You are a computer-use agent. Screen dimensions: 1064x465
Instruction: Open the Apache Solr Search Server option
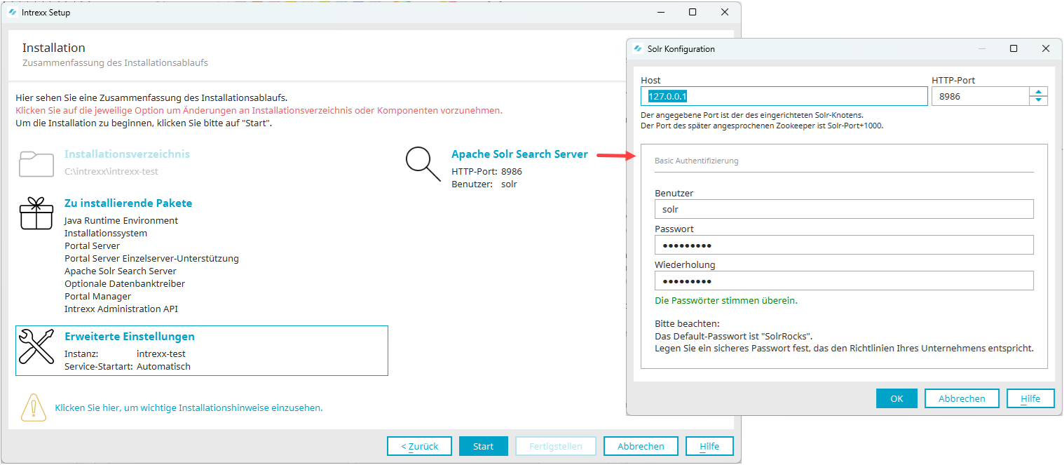click(519, 154)
